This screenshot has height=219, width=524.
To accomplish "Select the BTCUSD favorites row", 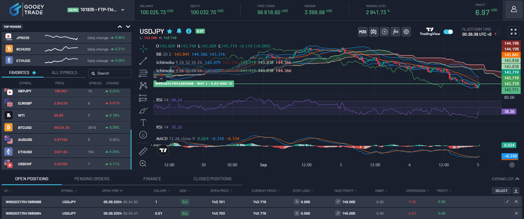I will 66,128.
